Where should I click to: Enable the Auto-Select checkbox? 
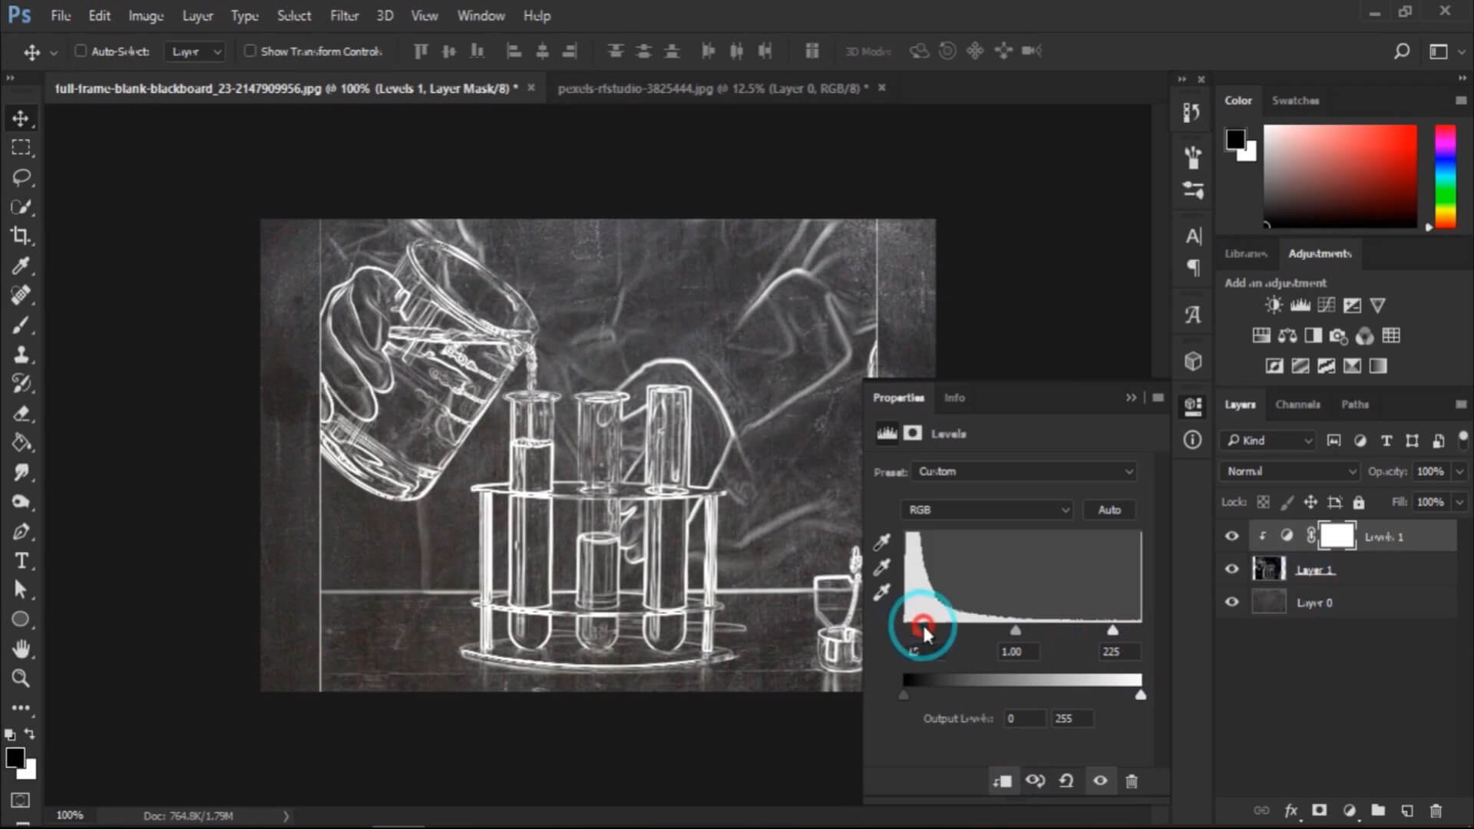[x=81, y=51]
